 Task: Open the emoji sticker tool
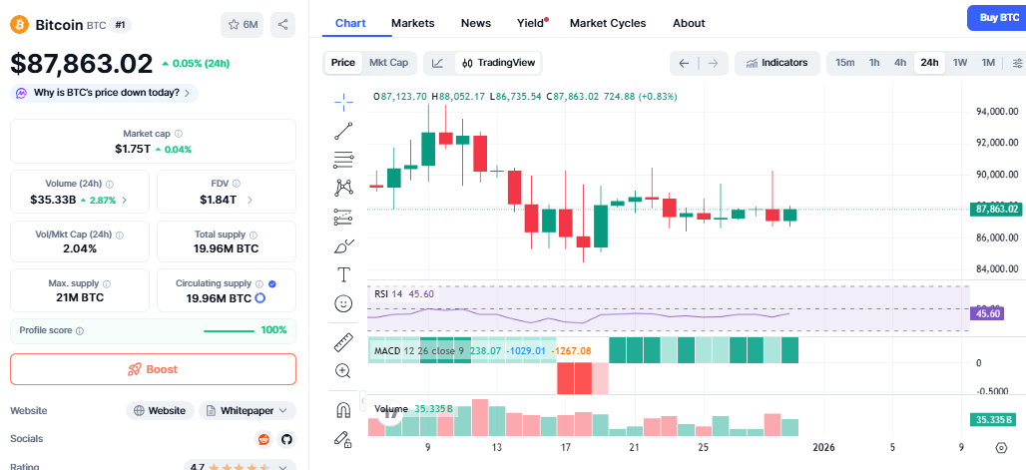coord(343,302)
